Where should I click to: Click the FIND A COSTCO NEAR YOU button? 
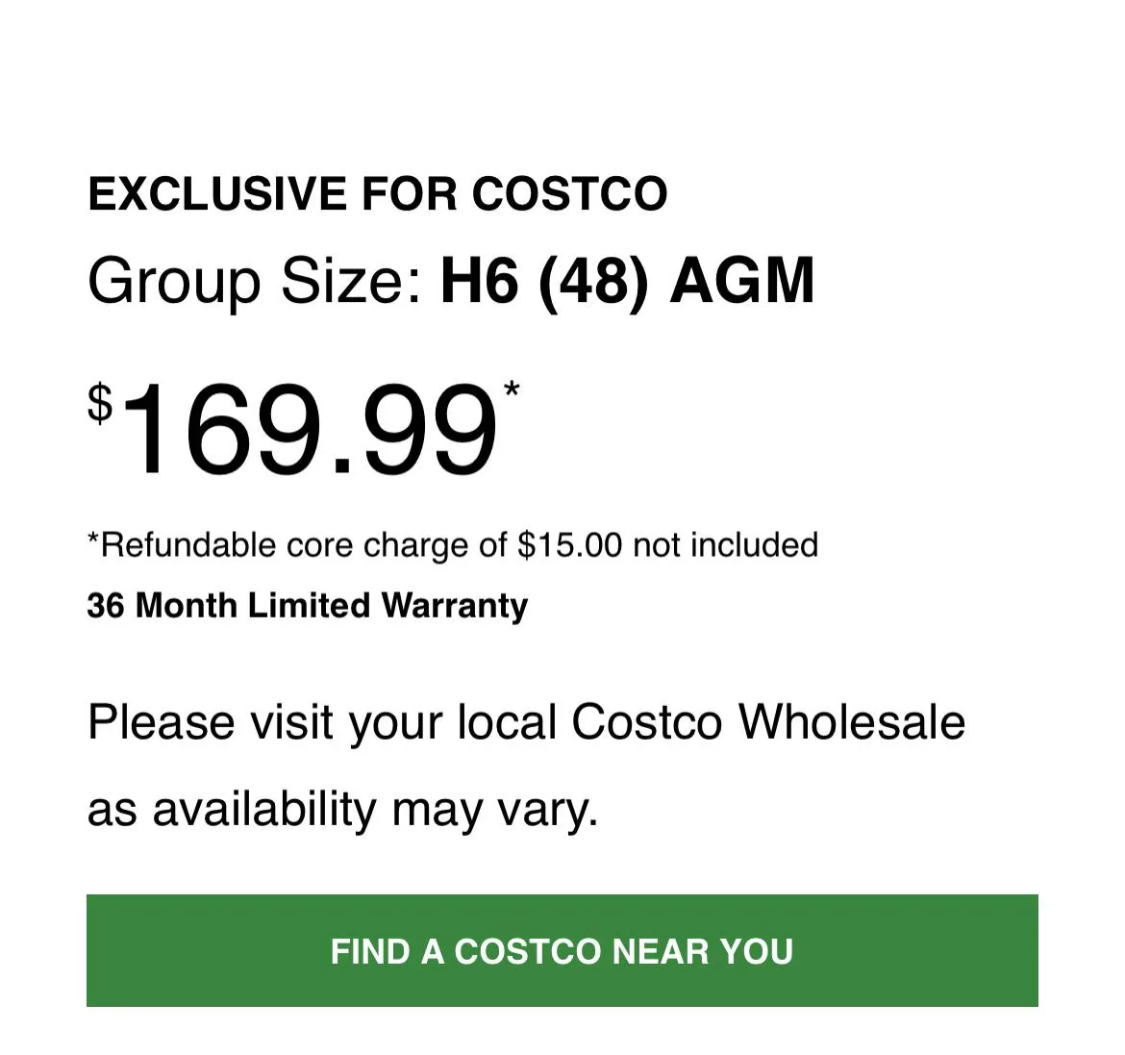coord(562,951)
